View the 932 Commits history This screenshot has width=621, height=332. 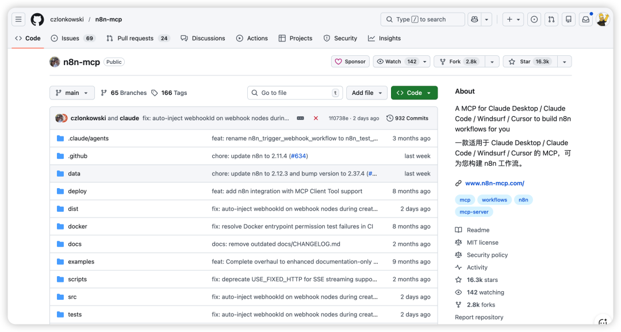408,118
